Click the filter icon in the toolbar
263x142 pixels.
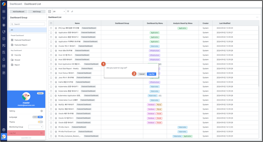(x=69, y=12)
